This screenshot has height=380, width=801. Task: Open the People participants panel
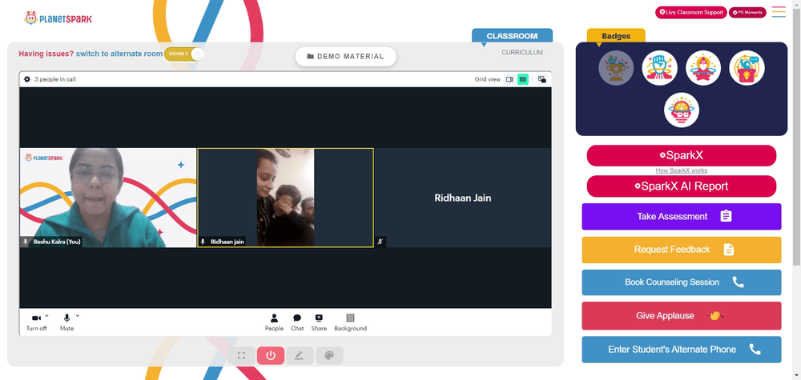pos(274,322)
